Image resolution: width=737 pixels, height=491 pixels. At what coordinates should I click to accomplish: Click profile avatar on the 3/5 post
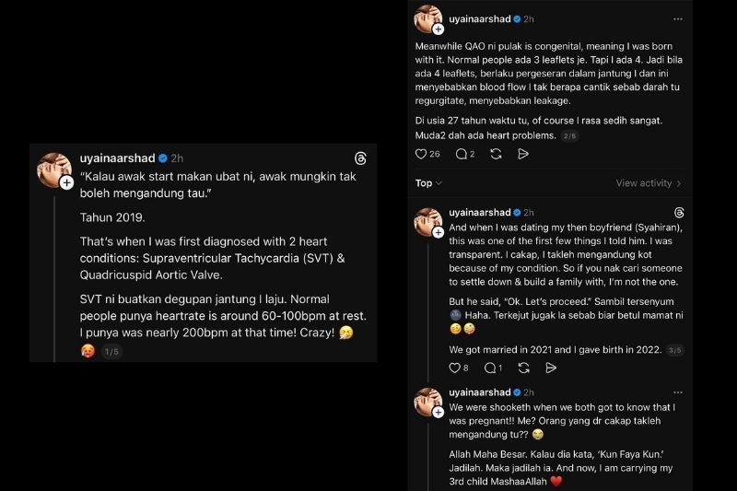pos(427,222)
